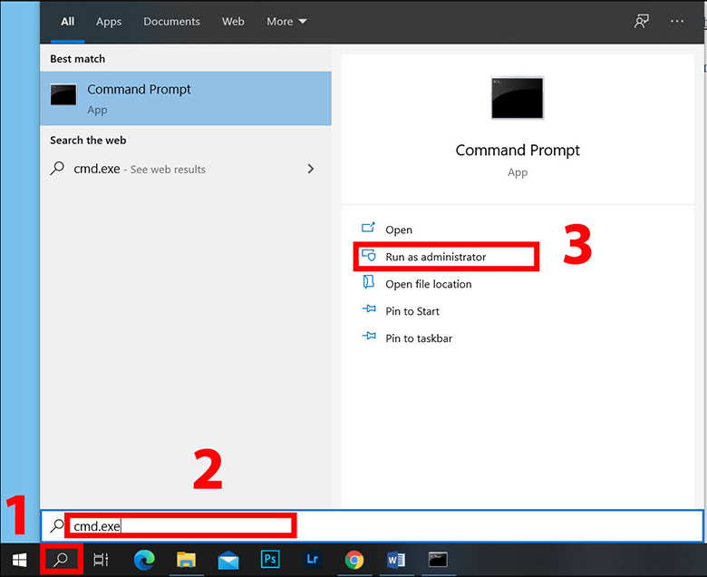Open the three-dot options menu
The height and width of the screenshot is (577, 707).
(x=677, y=22)
